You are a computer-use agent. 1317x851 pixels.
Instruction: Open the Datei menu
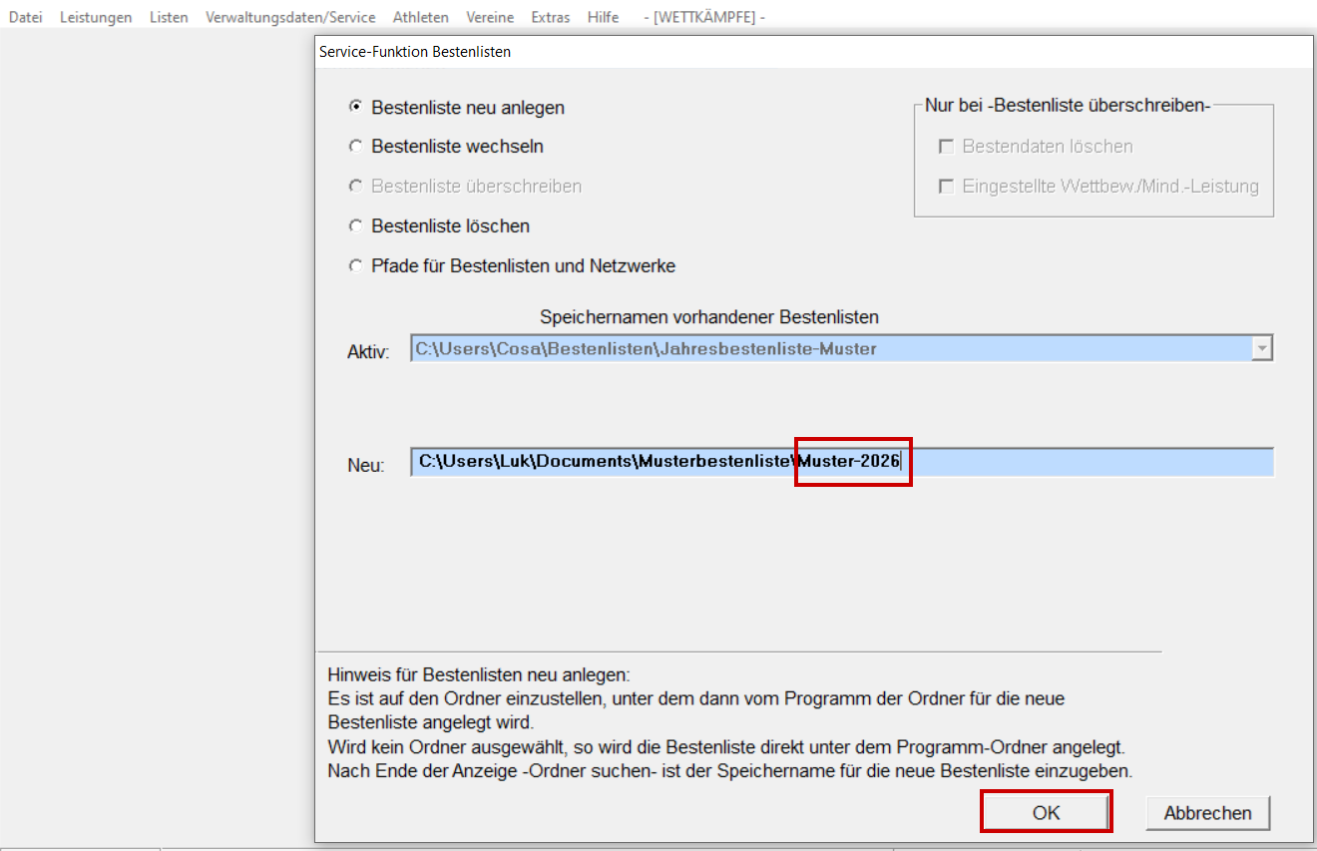(x=25, y=17)
